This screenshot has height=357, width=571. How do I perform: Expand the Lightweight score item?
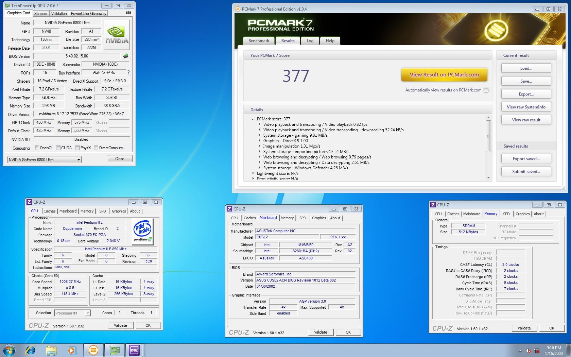pos(253,173)
